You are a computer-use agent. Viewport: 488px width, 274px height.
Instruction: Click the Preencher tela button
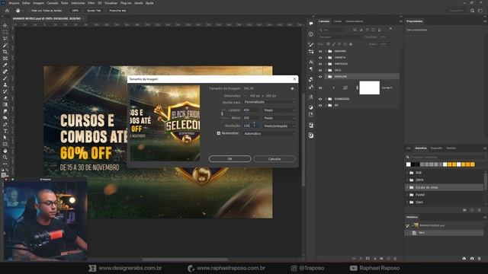117,11
